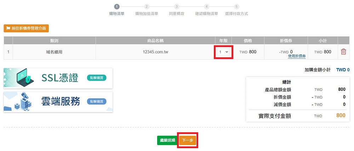Click 點擊購買 on the 雲端服務 banner

96,102
